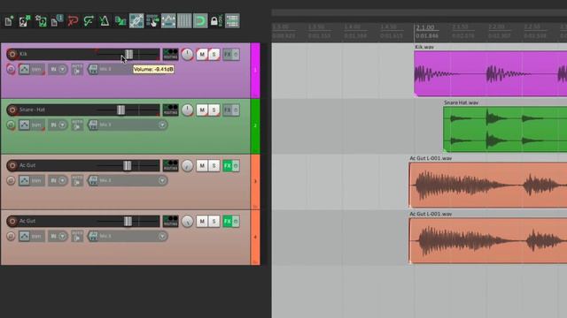Open the IN dropdown on track 4 Ac Gut

coord(58,236)
